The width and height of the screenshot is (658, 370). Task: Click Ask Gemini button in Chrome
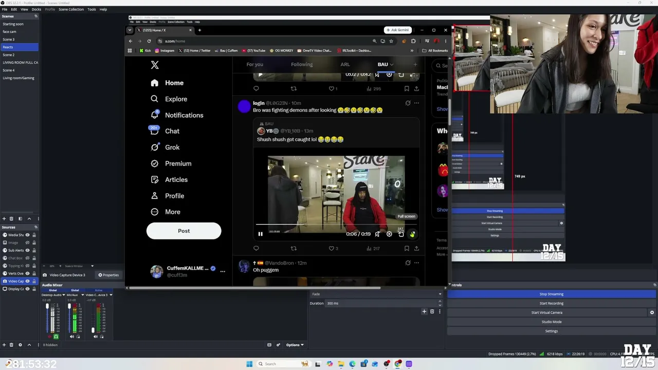[398, 30]
